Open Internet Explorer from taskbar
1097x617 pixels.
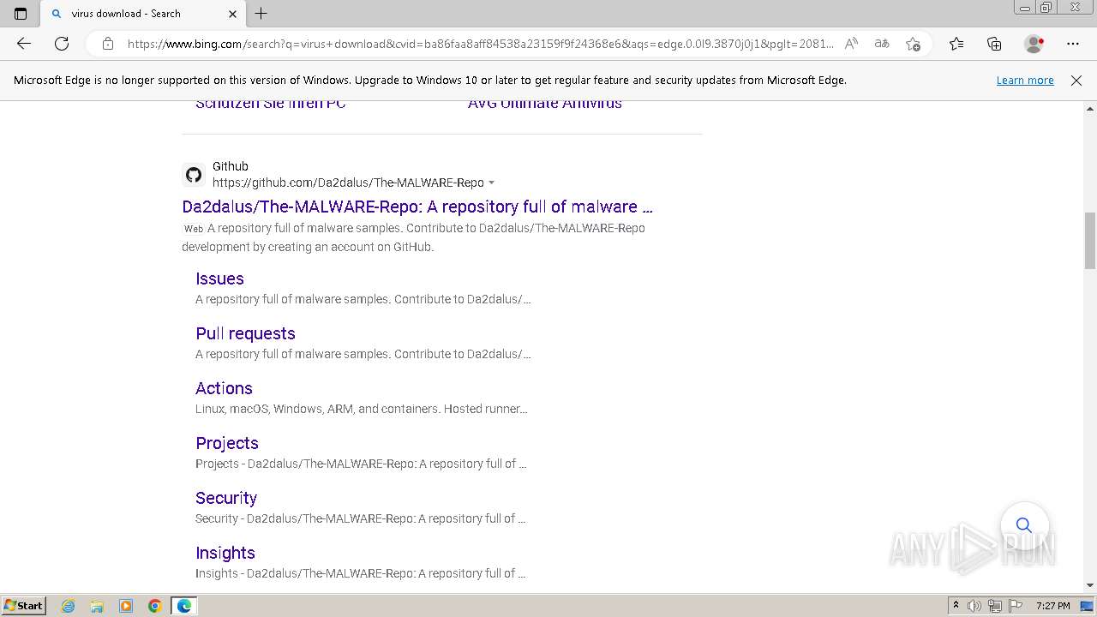(x=69, y=606)
